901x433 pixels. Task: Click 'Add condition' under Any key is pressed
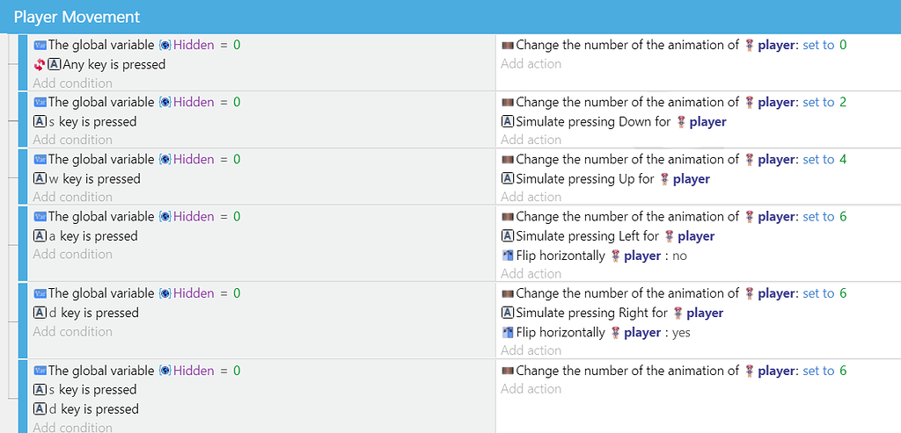click(x=72, y=83)
